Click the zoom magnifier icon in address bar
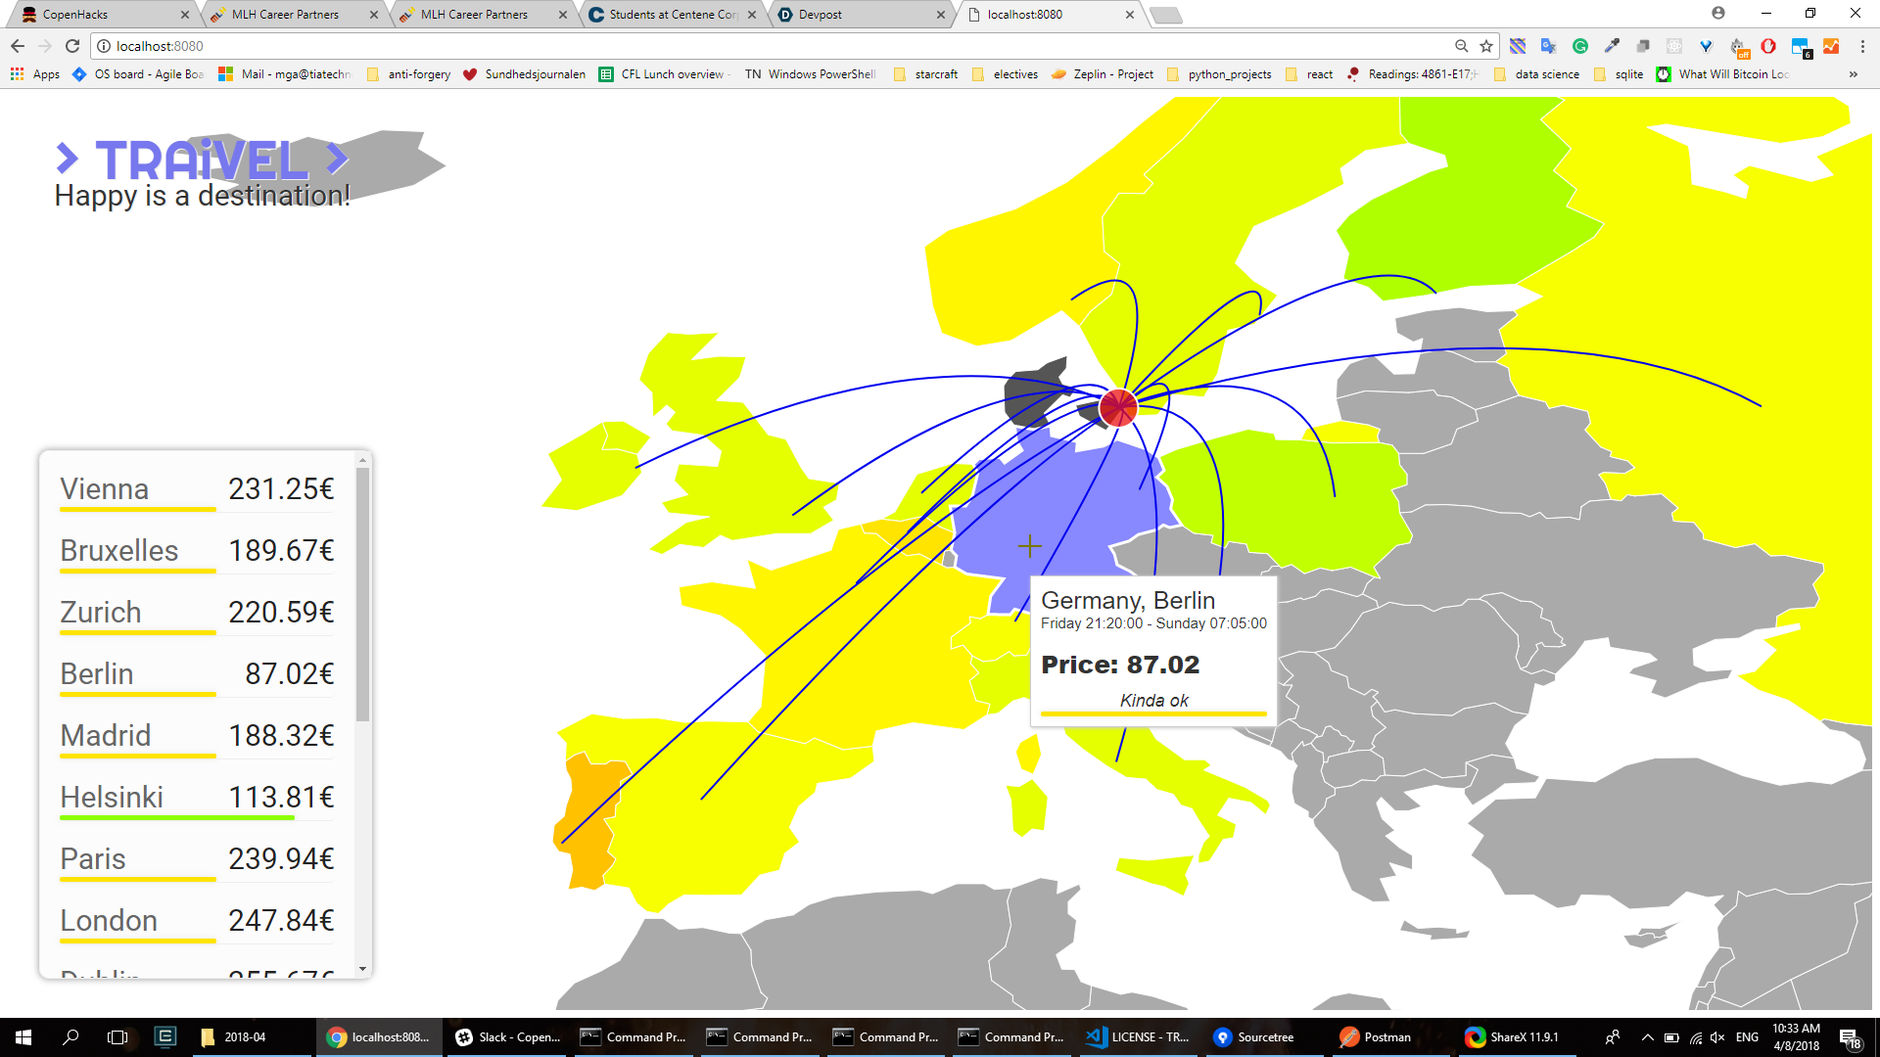Image resolution: width=1880 pixels, height=1057 pixels. tap(1461, 46)
